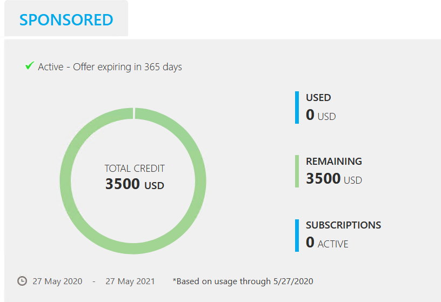Click the SUBSCRIPTIONS heading

[343, 225]
